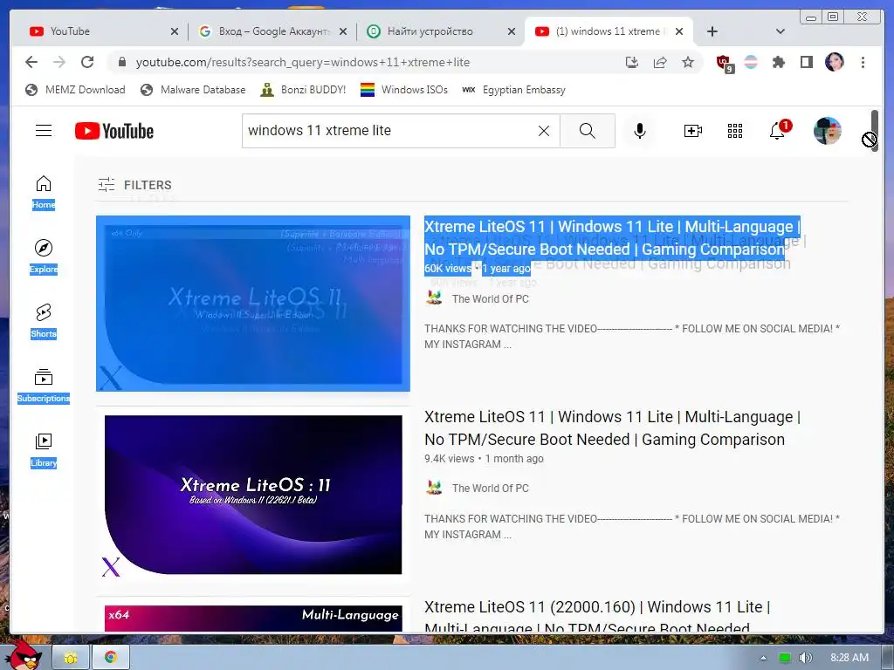Open a new tab with the plus button
The width and height of the screenshot is (894, 670).
(712, 31)
